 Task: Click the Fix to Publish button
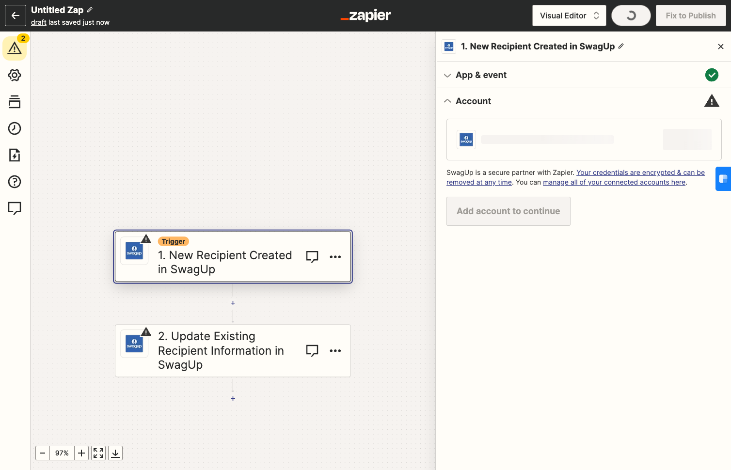[x=691, y=16]
